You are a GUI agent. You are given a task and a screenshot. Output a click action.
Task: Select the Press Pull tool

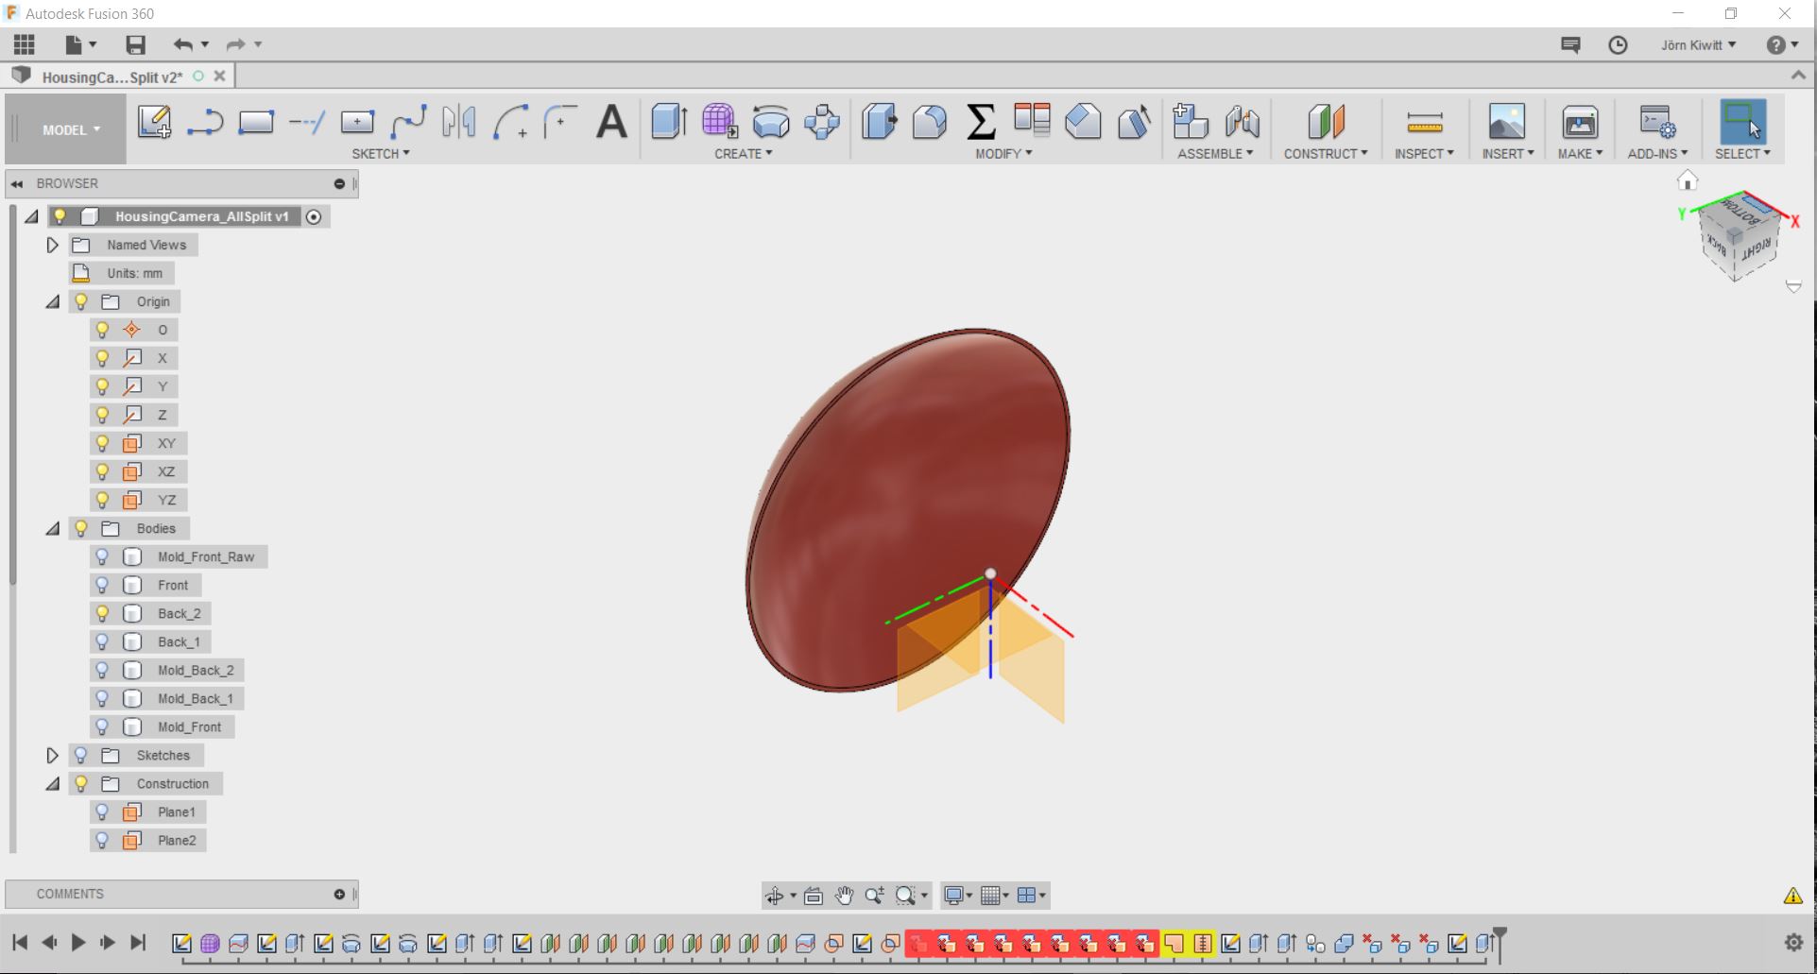879,122
